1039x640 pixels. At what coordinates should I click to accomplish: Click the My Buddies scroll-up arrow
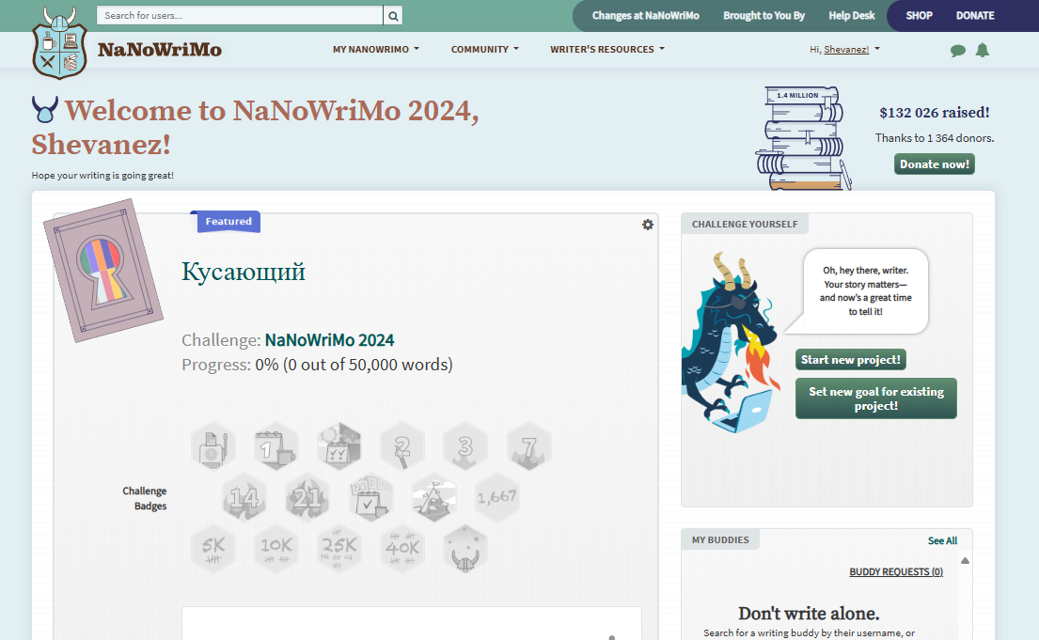965,560
